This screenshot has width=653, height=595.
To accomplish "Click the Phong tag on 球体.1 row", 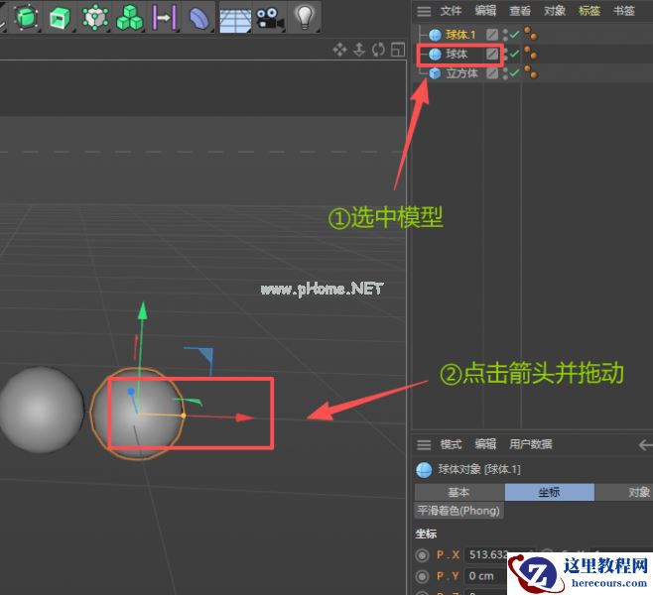I will point(531,34).
